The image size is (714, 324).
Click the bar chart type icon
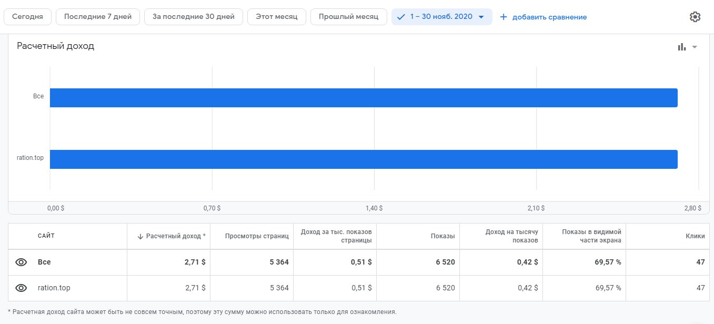682,47
